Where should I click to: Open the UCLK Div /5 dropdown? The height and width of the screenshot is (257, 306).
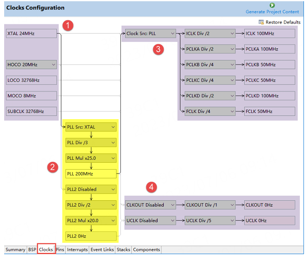pos(210,221)
